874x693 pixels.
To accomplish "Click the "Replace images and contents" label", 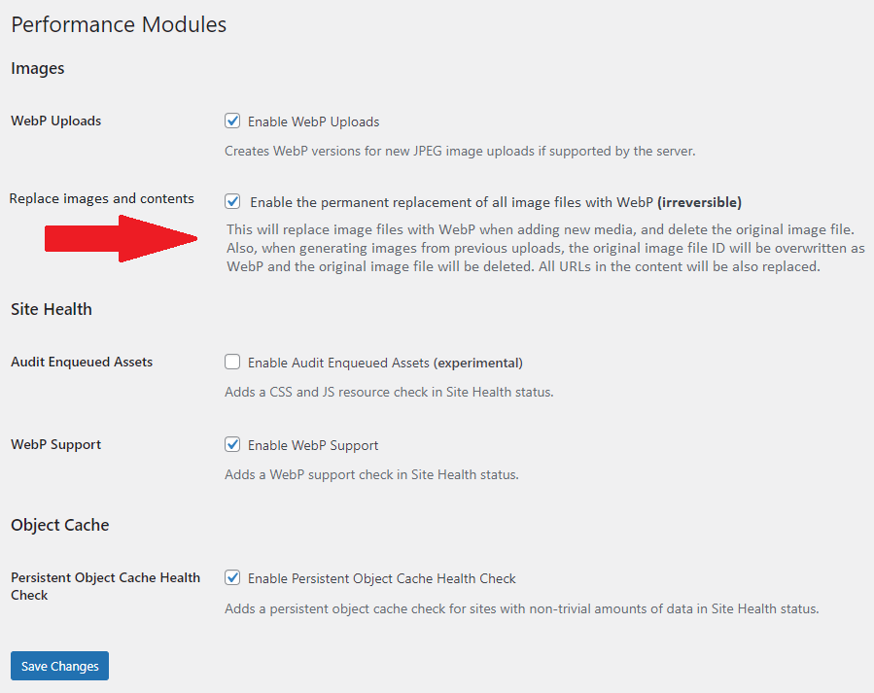I will tap(101, 197).
